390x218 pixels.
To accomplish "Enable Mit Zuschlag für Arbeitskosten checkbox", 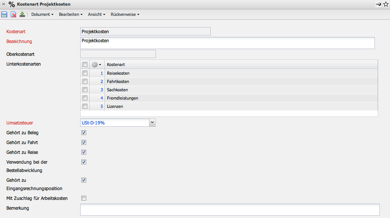I will tap(84, 198).
